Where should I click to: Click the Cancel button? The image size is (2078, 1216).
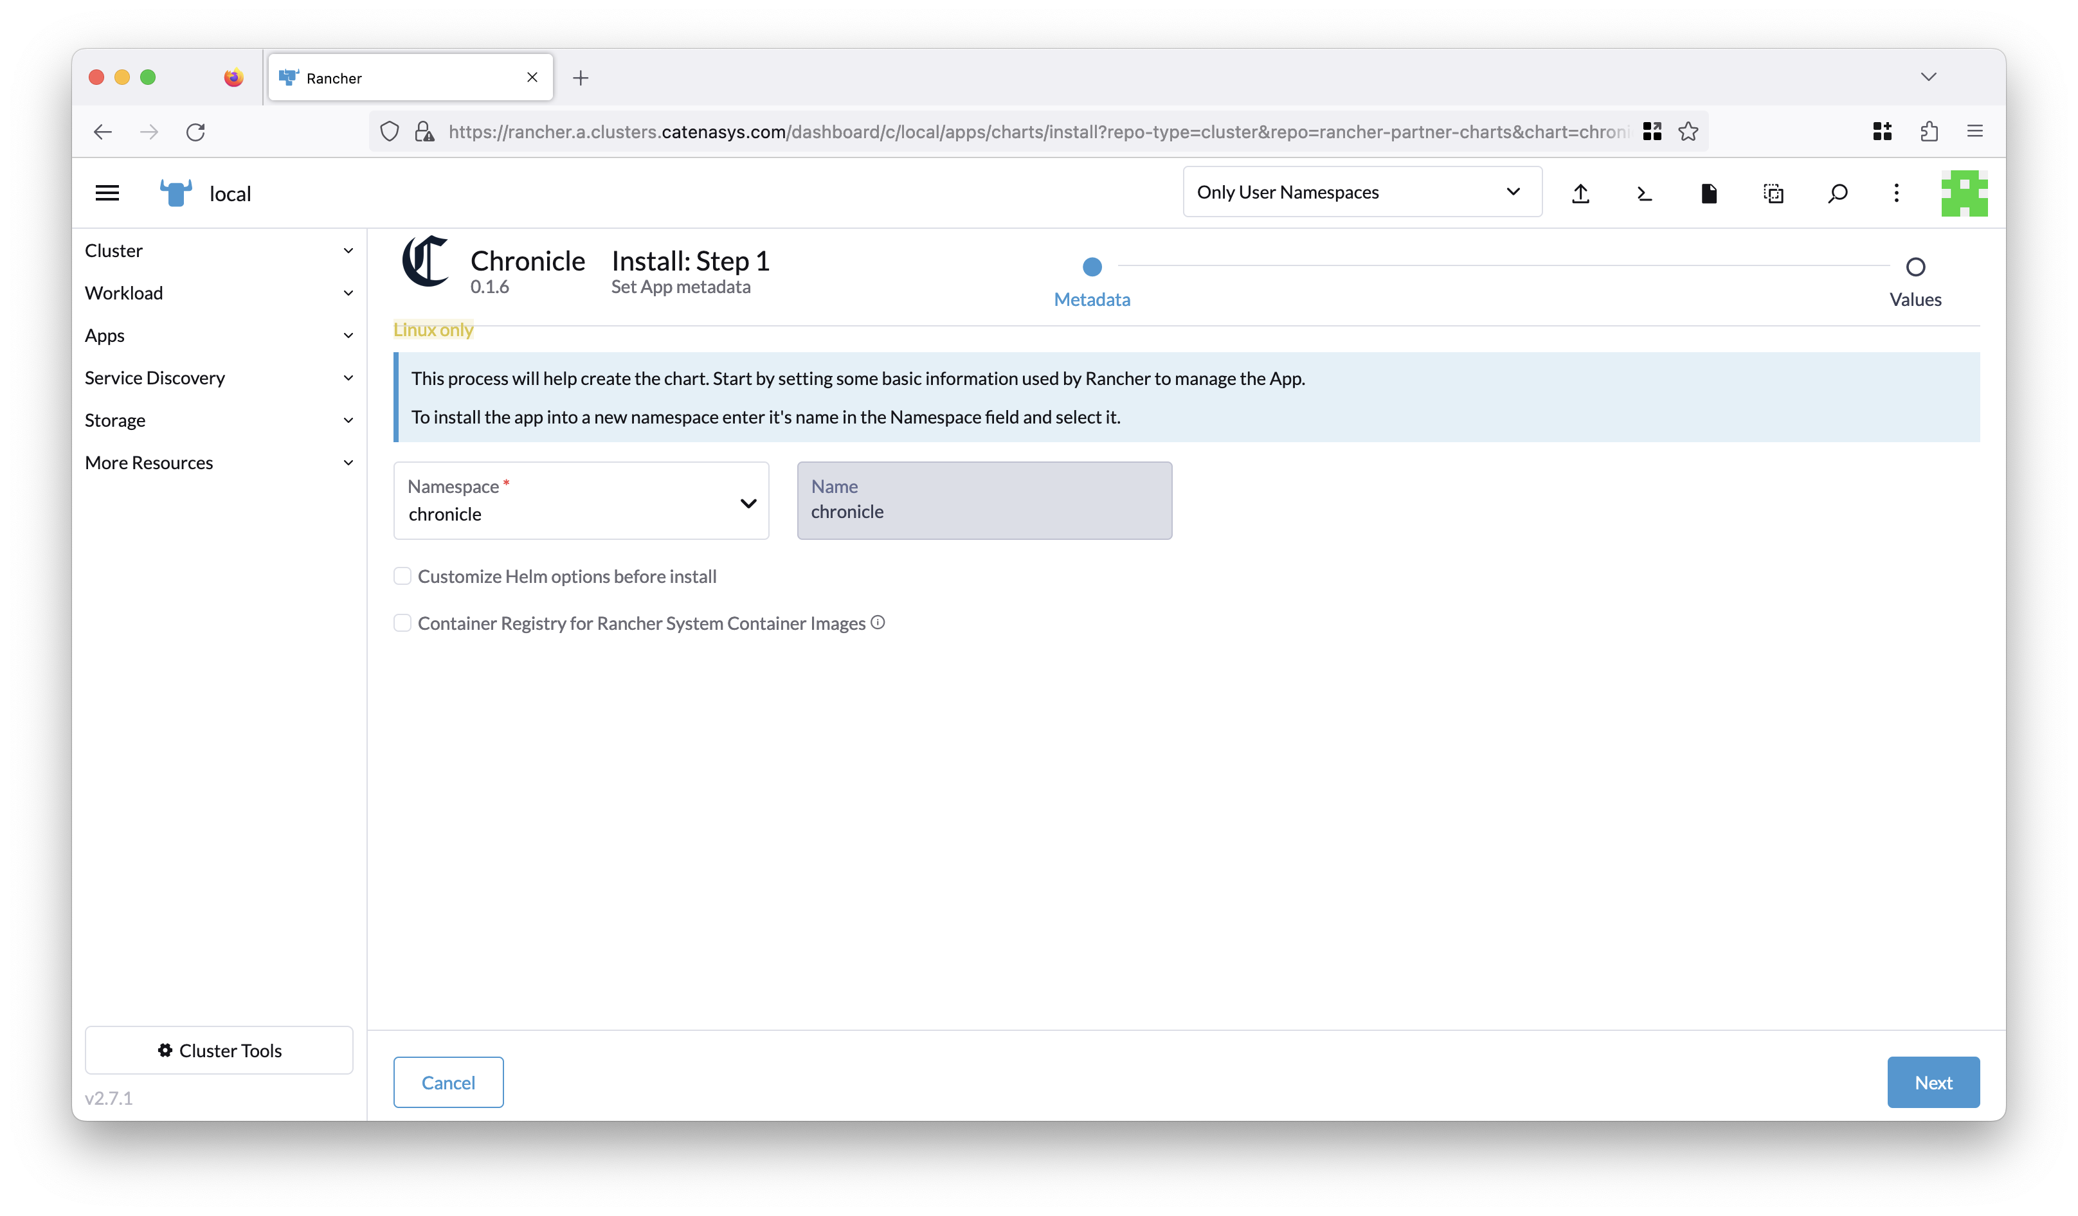tap(447, 1082)
